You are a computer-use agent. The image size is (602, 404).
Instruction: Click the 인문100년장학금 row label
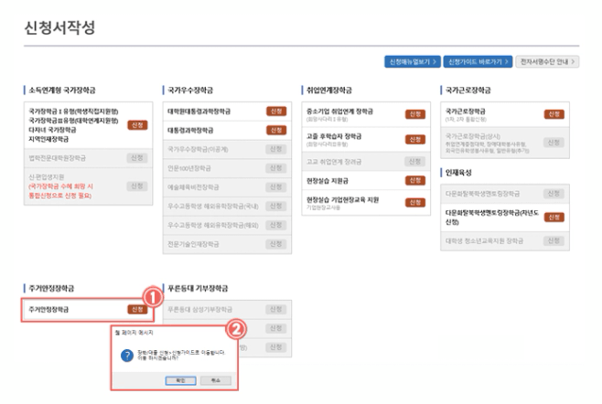pyautogui.click(x=188, y=168)
